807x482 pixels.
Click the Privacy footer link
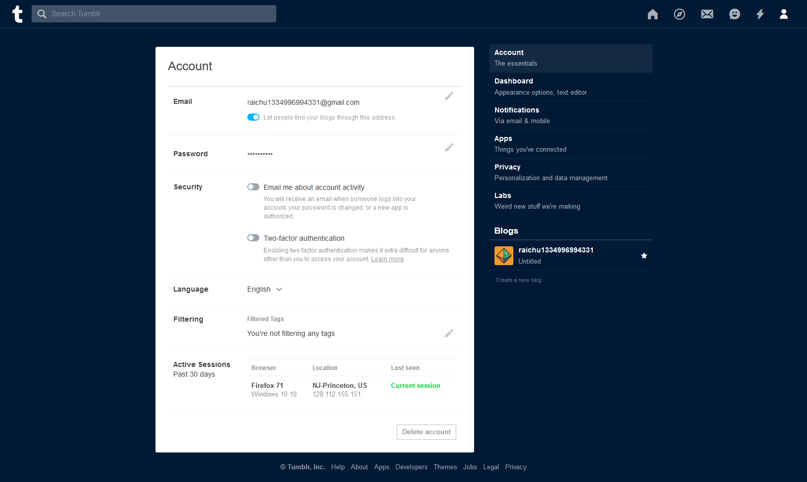pos(516,467)
